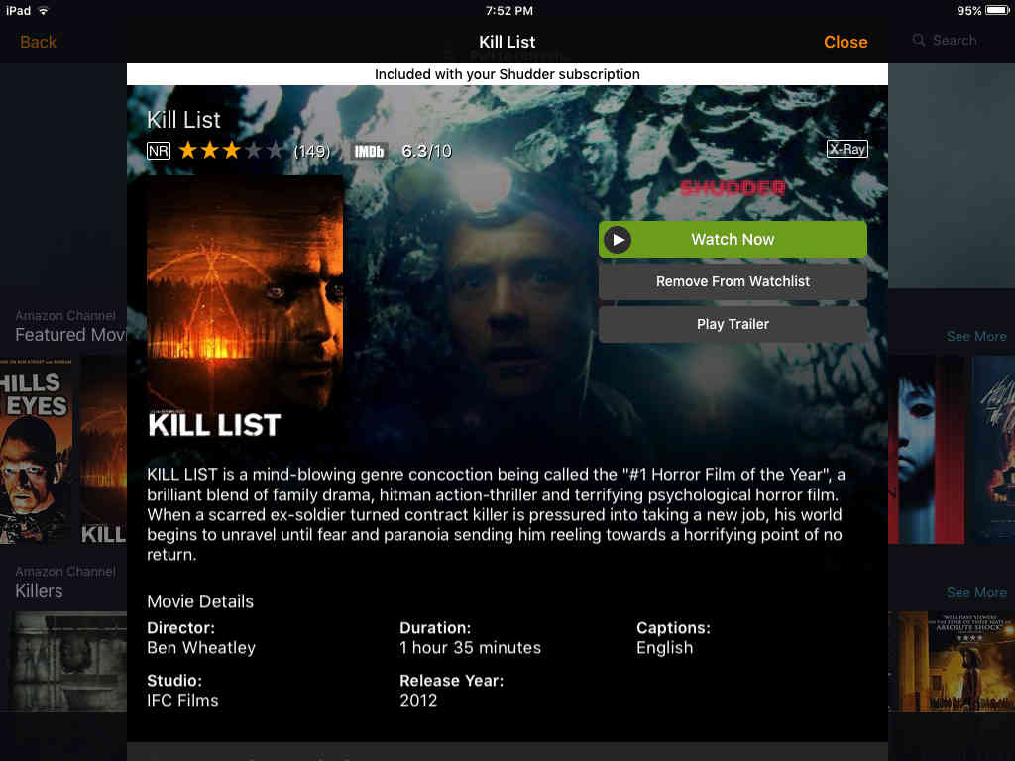Click the Search field text

(x=955, y=40)
